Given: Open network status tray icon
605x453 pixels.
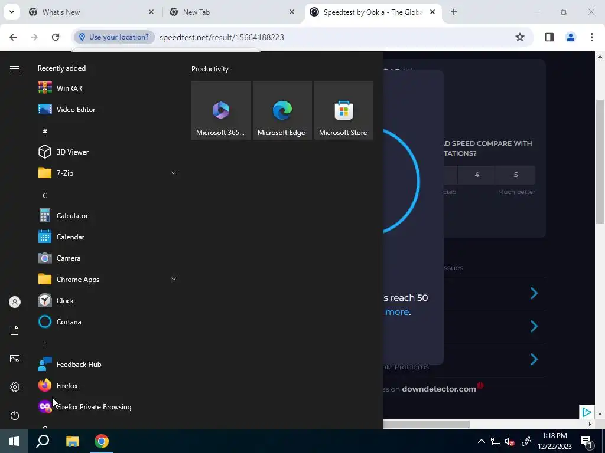Looking at the screenshot, I should [x=496, y=441].
